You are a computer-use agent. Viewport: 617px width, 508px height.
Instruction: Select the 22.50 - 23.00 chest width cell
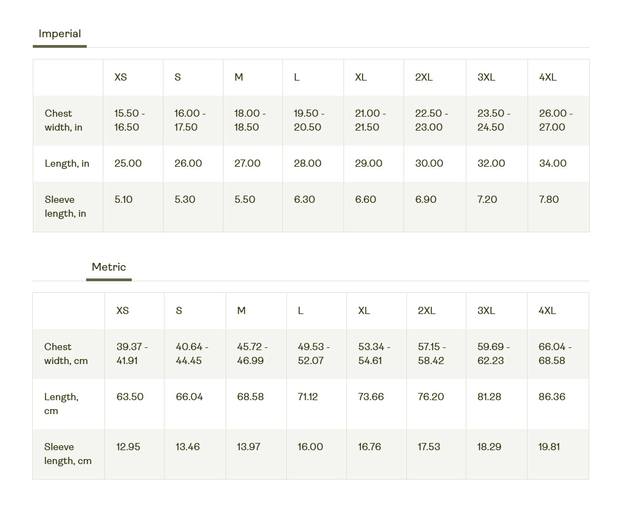[431, 120]
